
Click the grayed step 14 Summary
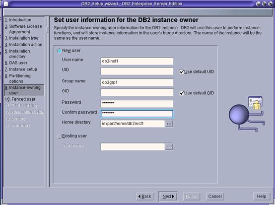[17, 125]
